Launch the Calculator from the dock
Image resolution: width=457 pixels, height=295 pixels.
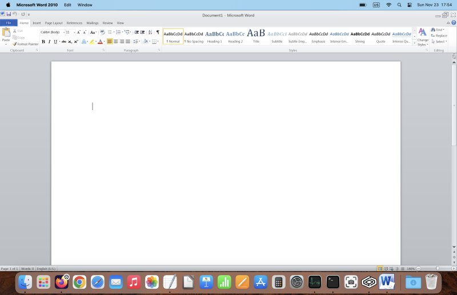tap(279, 282)
